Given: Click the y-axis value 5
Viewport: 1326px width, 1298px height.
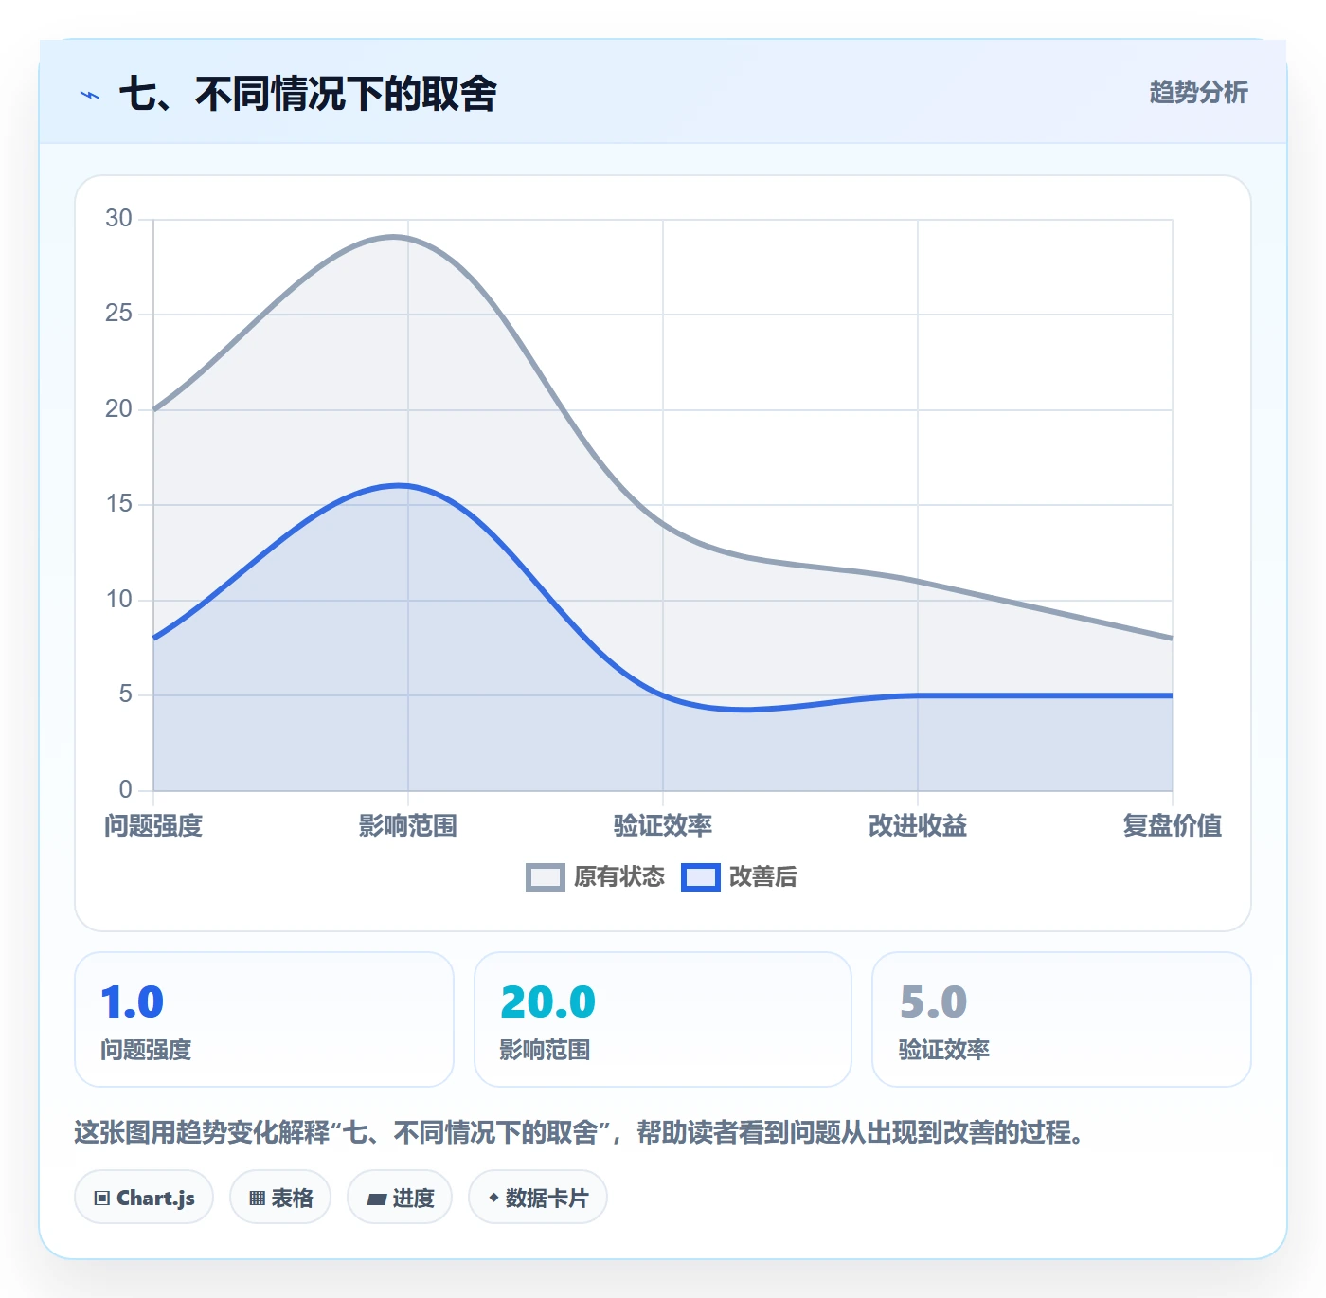Looking at the screenshot, I should click(125, 694).
